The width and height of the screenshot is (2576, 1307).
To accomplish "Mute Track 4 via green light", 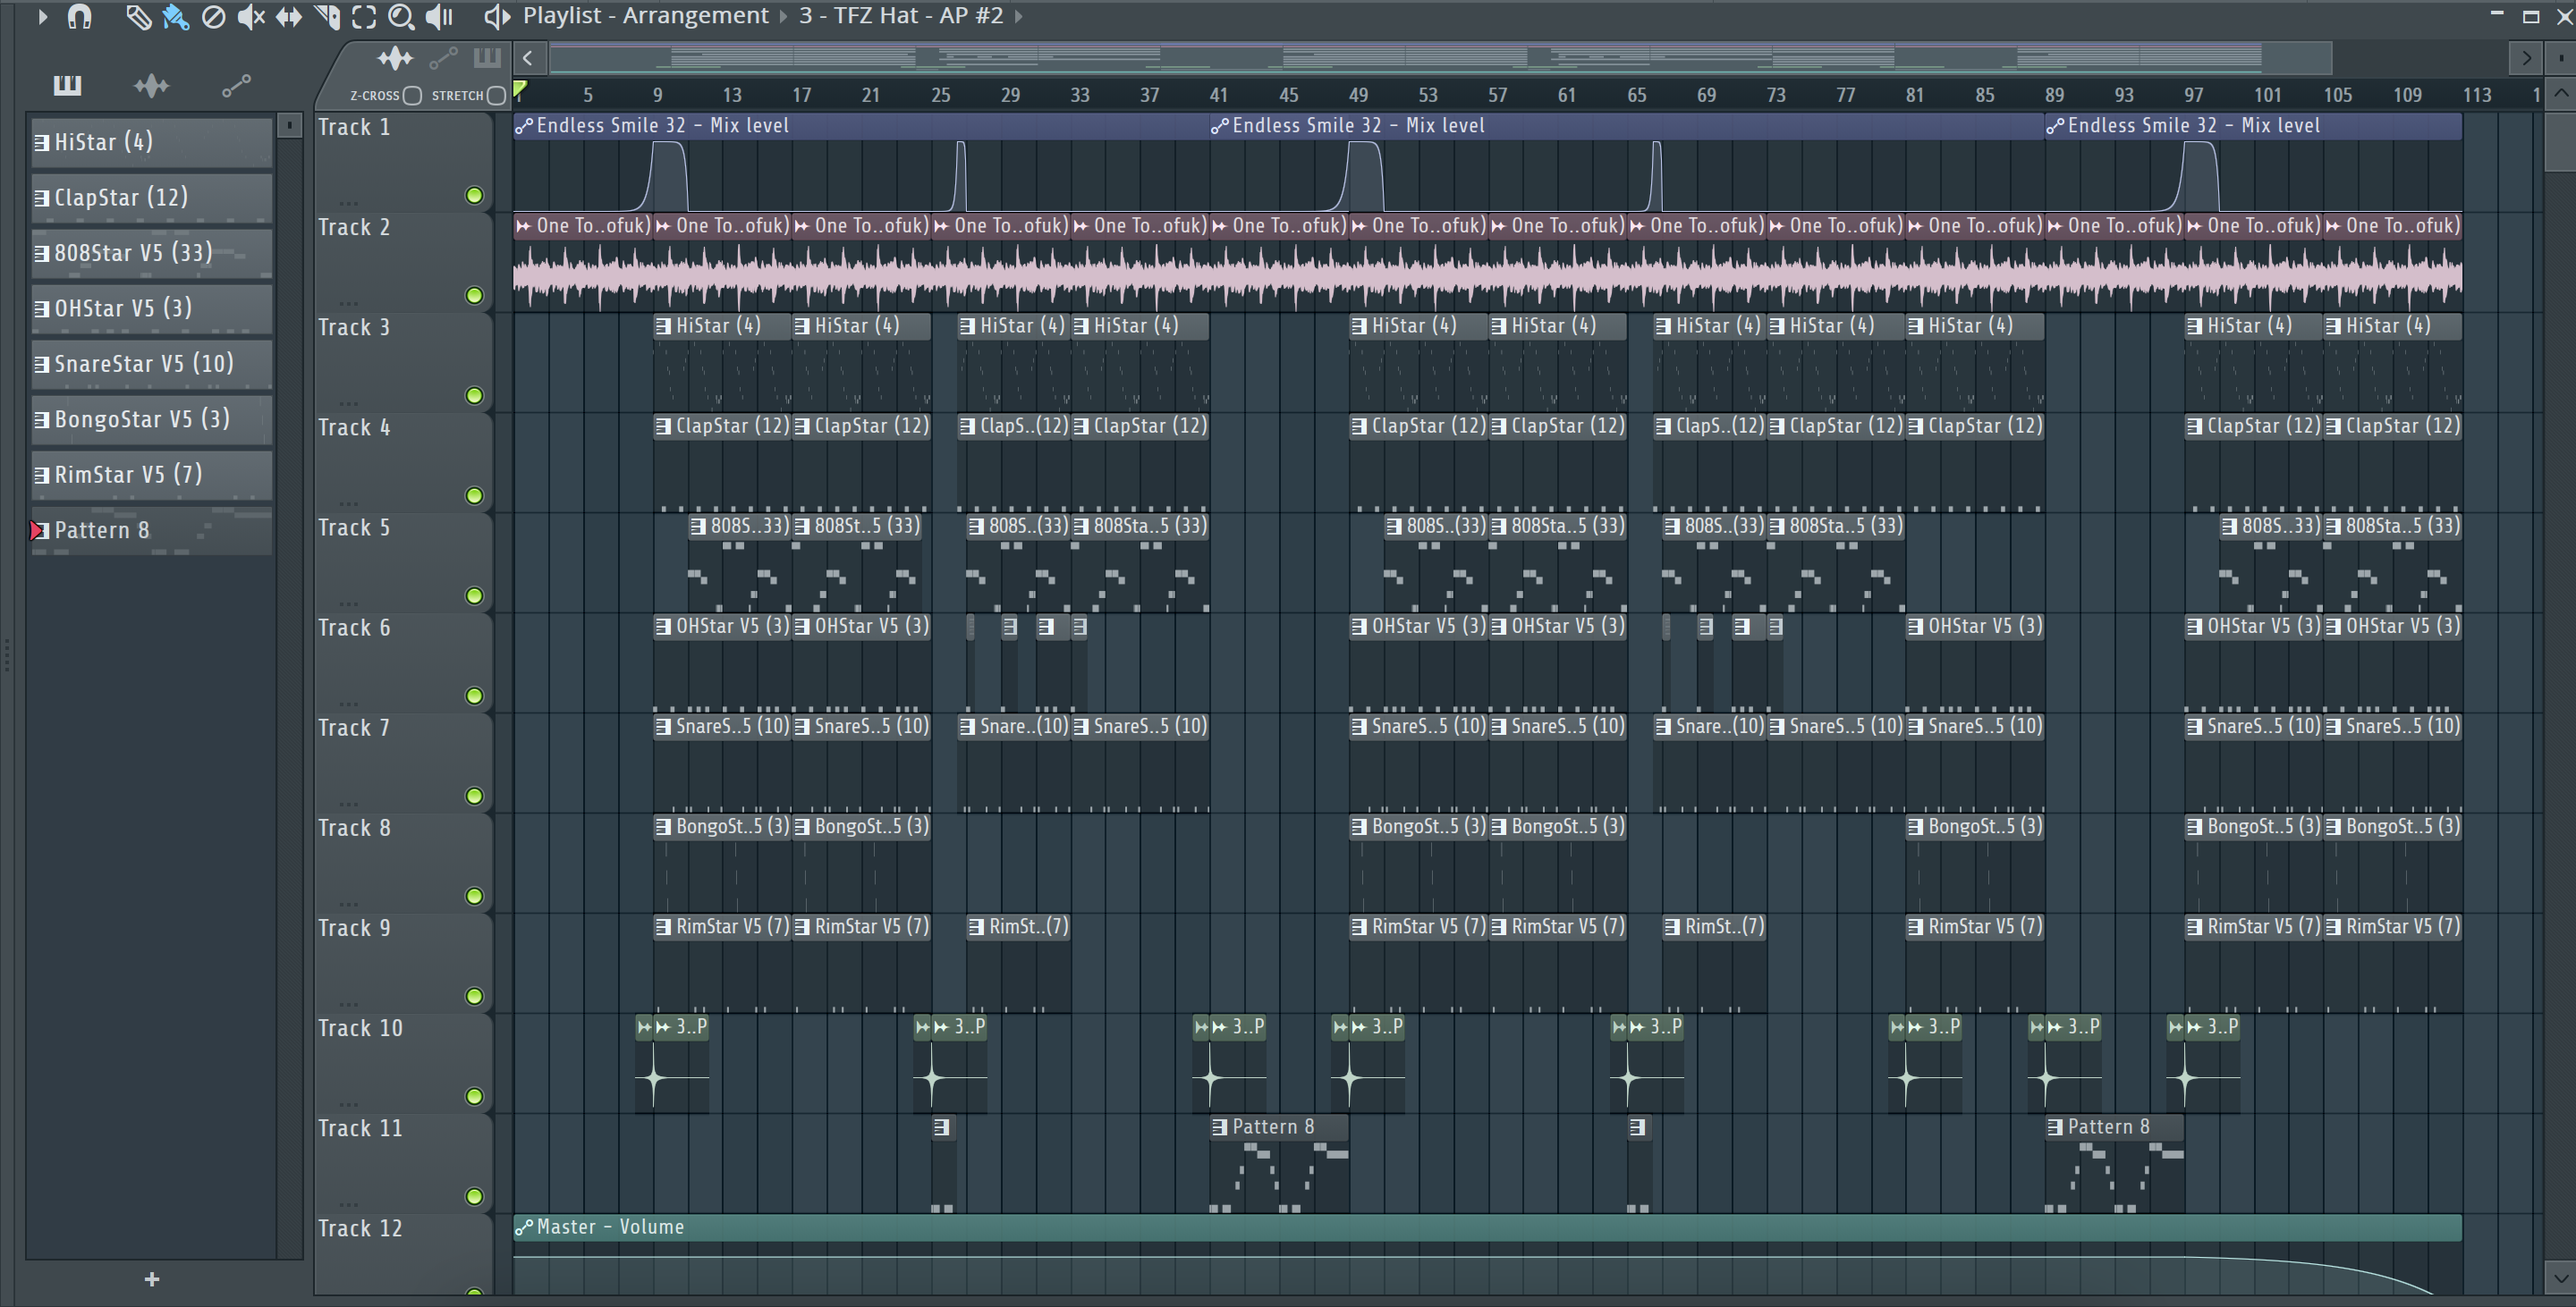I will pyautogui.click(x=475, y=495).
